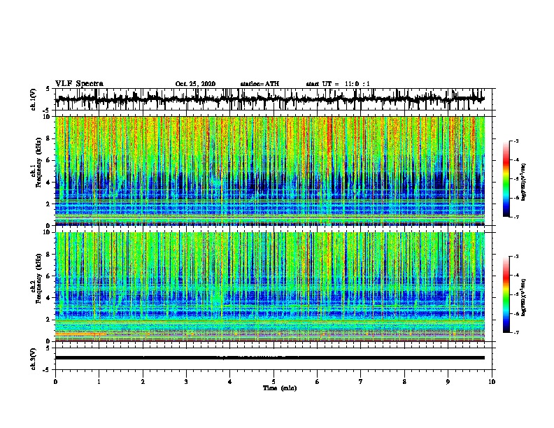
Task: Click the "-7" label on ch.2 colorbar
Action: point(516,332)
